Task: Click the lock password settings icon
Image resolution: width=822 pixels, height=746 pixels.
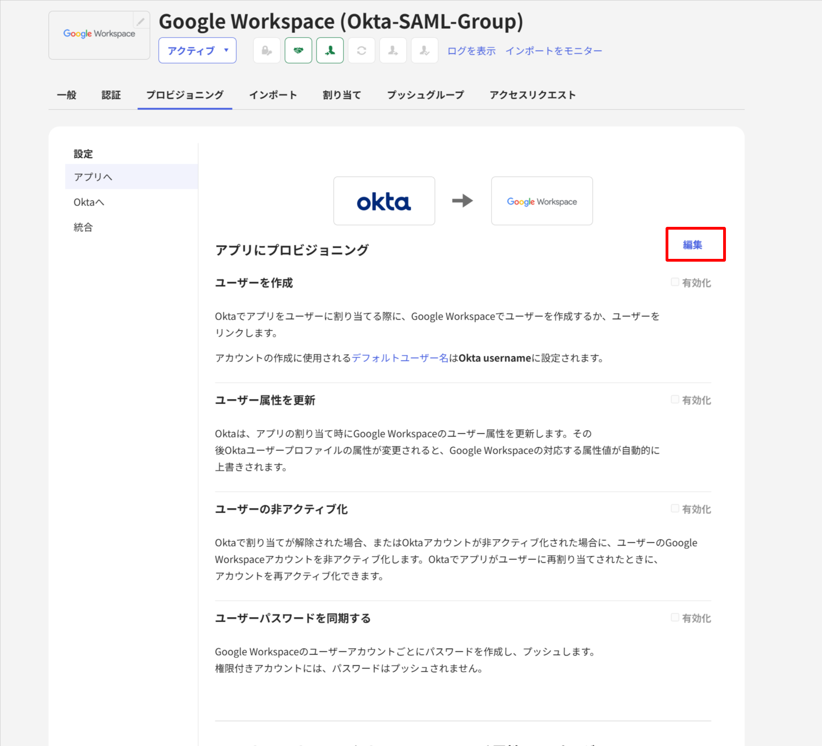Action: [266, 50]
